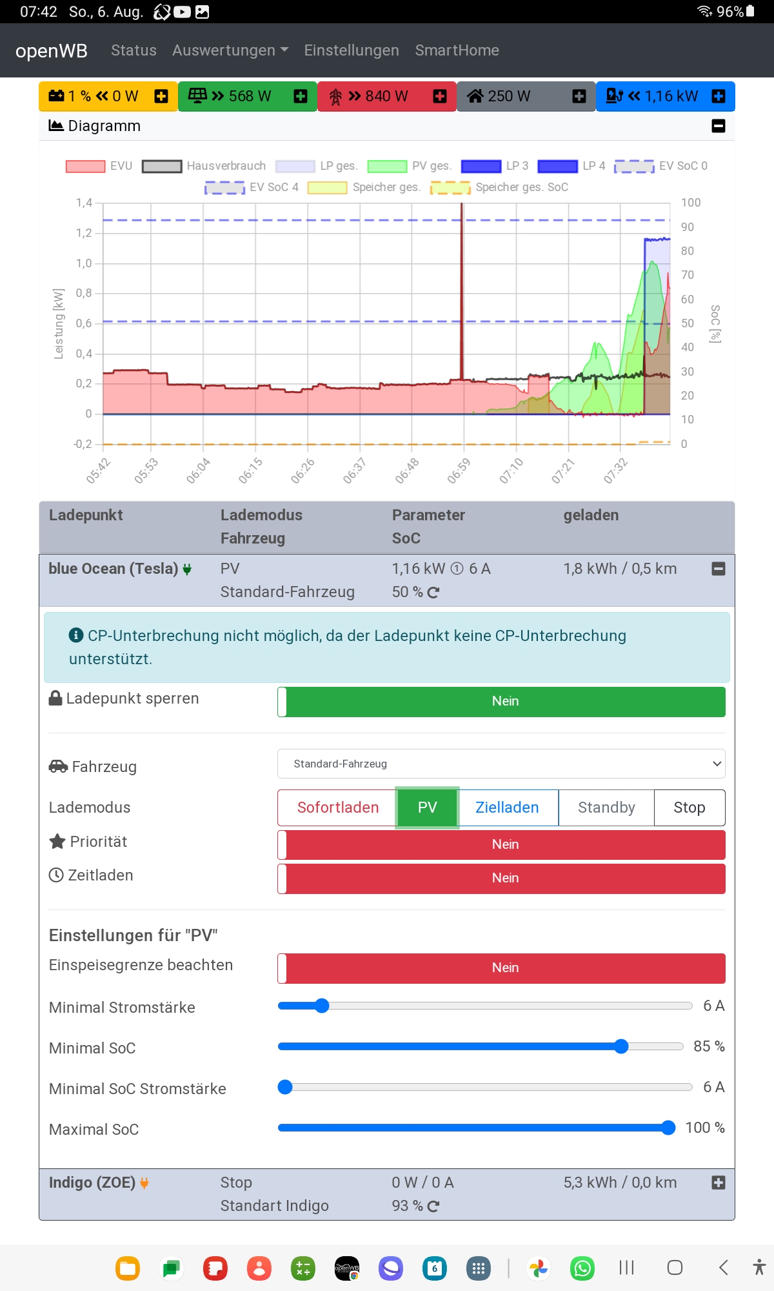Toggle PV ges. series in legend
774x1291 pixels.
(410, 166)
